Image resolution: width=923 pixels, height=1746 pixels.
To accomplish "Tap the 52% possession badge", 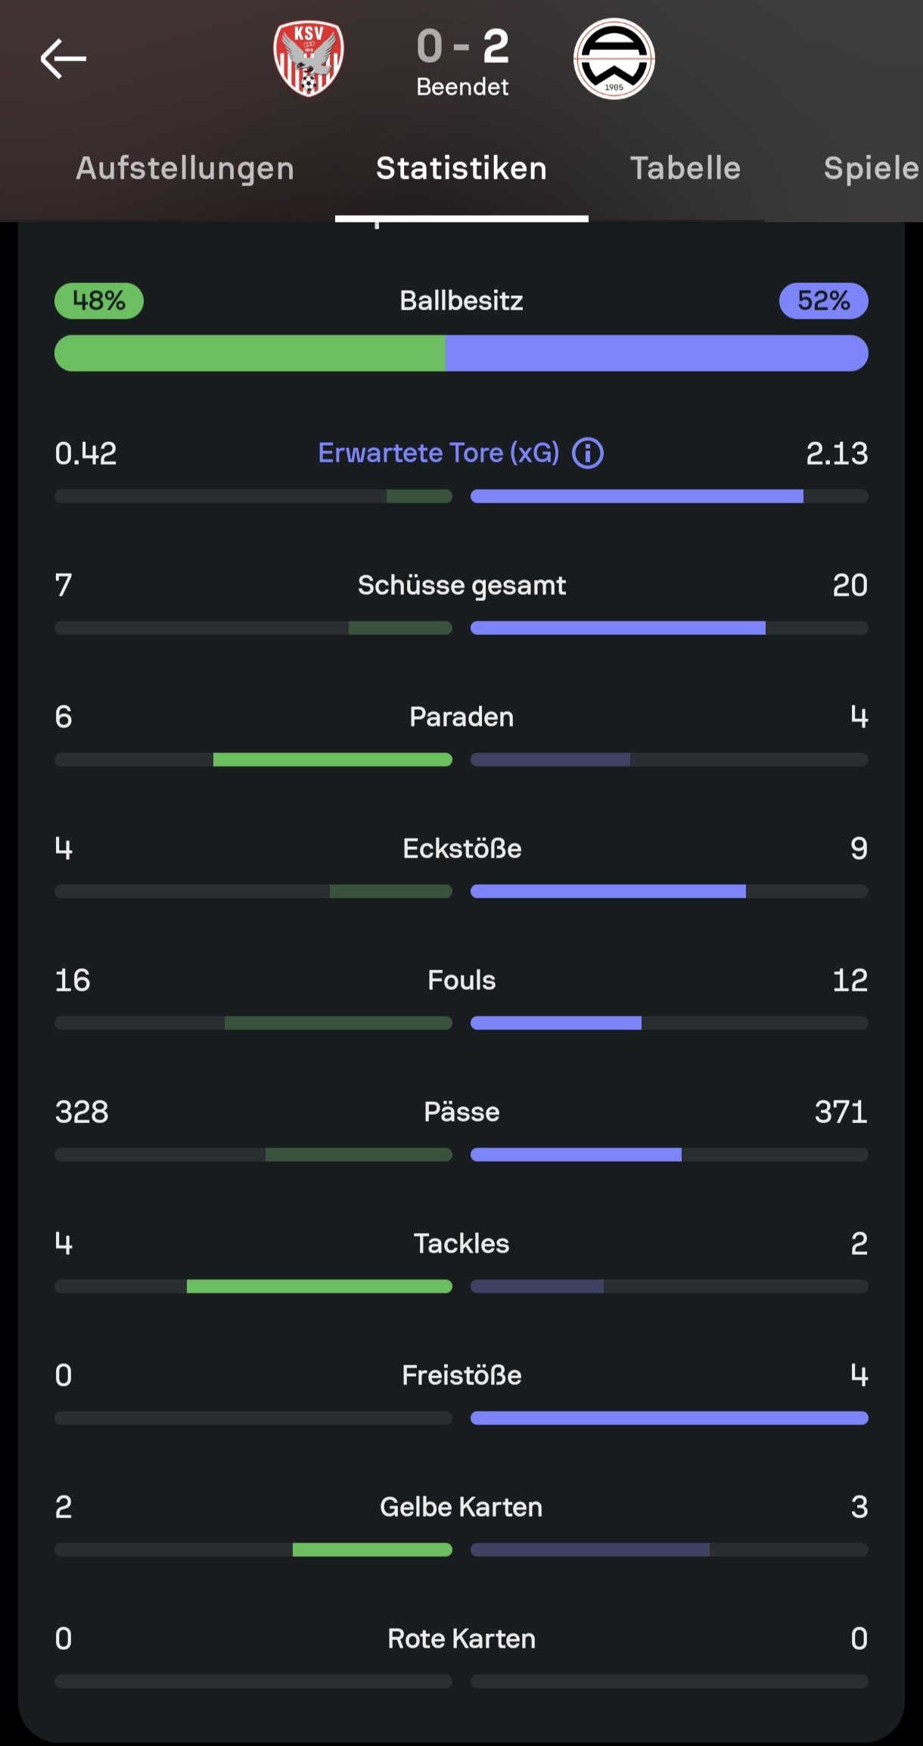I will click(824, 300).
